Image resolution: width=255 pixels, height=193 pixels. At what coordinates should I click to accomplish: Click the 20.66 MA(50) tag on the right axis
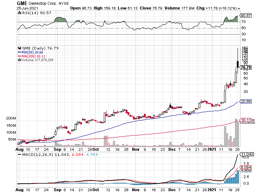pos(246,102)
